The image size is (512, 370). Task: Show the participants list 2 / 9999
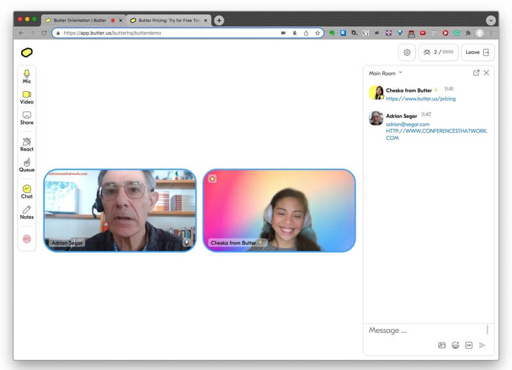tap(438, 52)
